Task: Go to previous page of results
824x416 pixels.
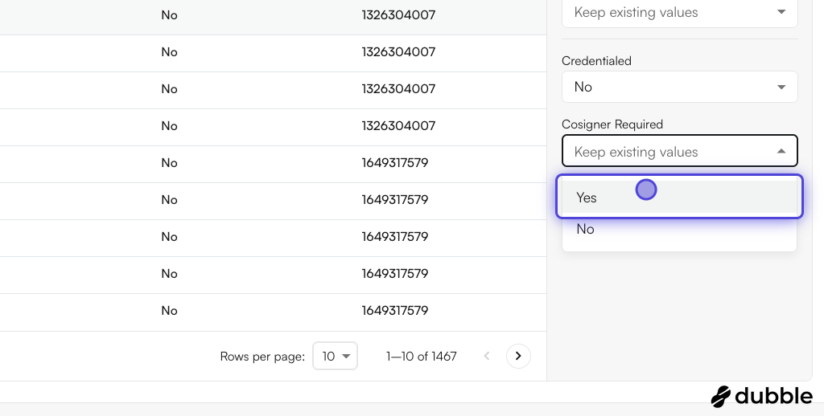Action: (x=487, y=356)
